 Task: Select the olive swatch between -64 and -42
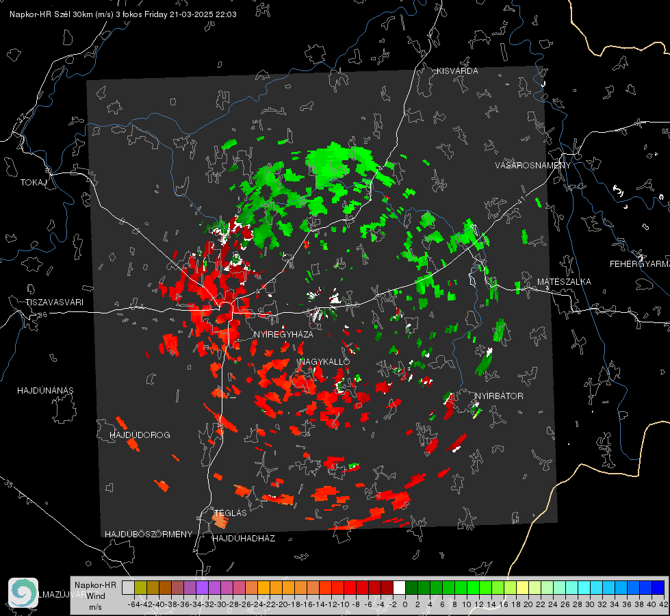coord(140,587)
